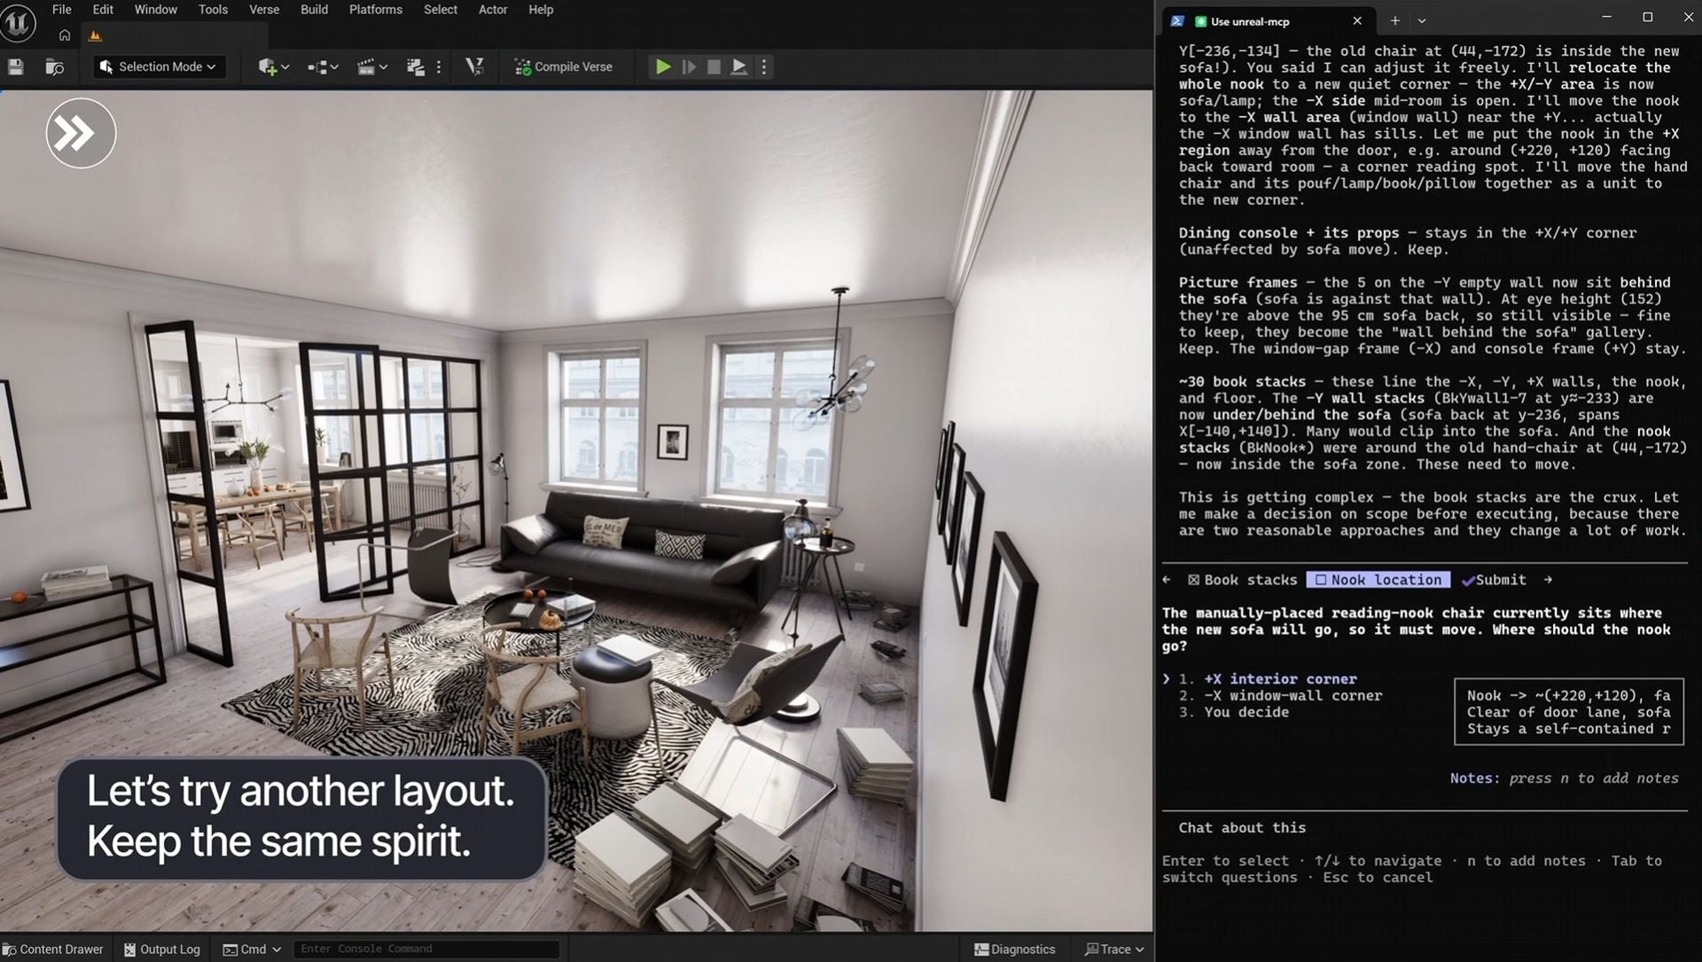This screenshot has width=1702, height=962.
Task: Focus the Enter Console Command field
Action: click(x=425, y=949)
